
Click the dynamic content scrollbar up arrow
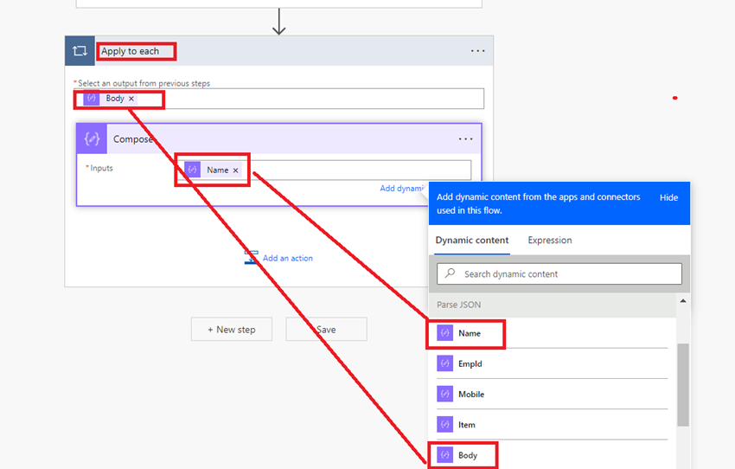tap(683, 301)
